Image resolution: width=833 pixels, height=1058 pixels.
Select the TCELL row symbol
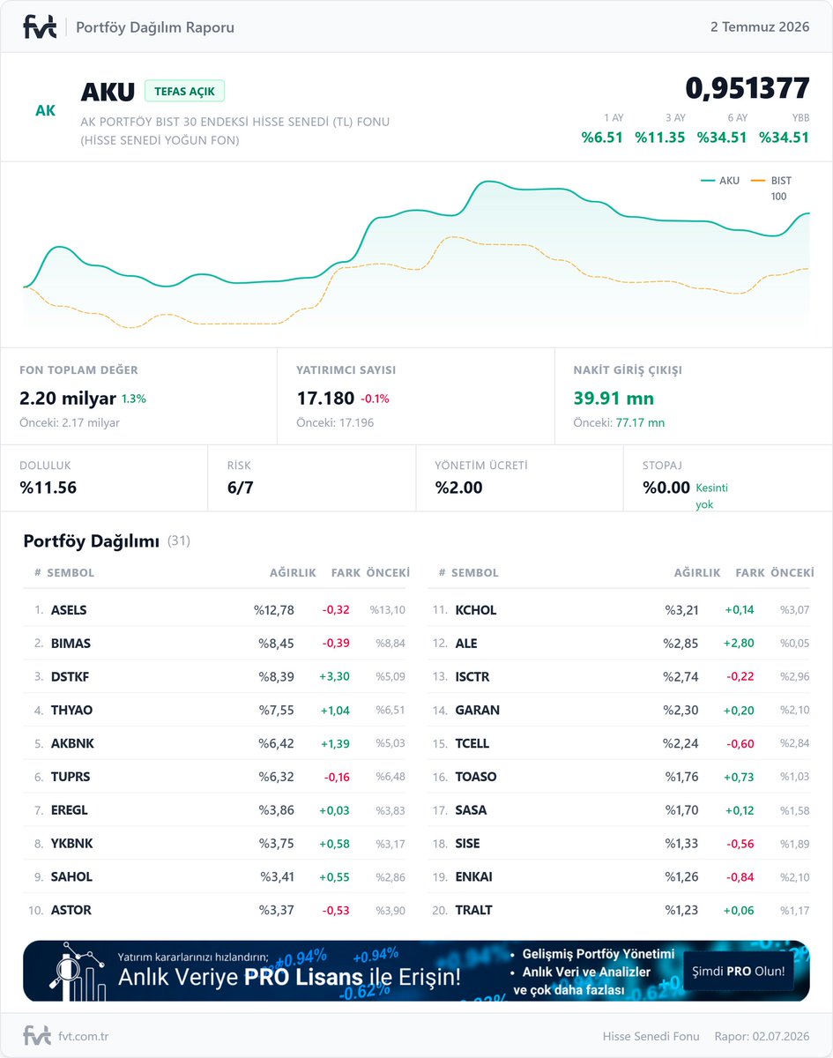point(472,743)
